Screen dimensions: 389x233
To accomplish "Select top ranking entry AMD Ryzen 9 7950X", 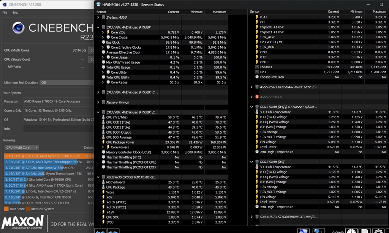I will (x=49, y=156).
